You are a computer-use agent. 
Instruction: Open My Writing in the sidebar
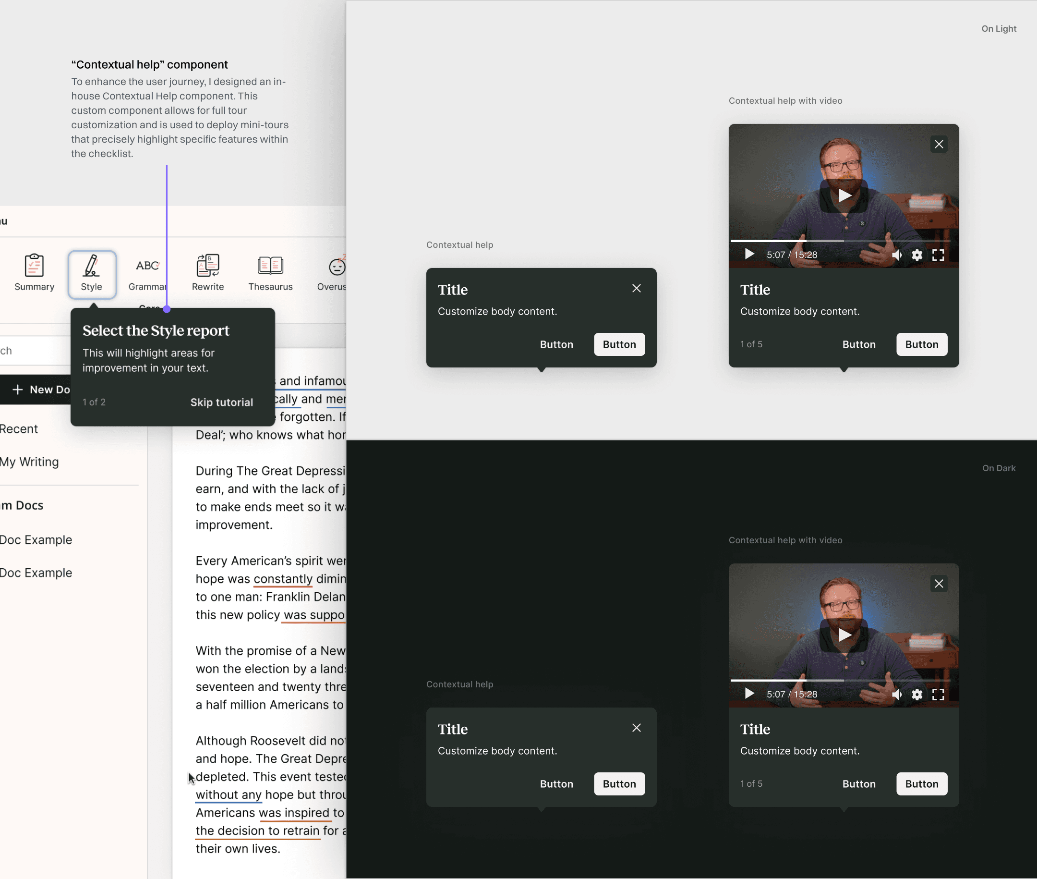pyautogui.click(x=30, y=462)
